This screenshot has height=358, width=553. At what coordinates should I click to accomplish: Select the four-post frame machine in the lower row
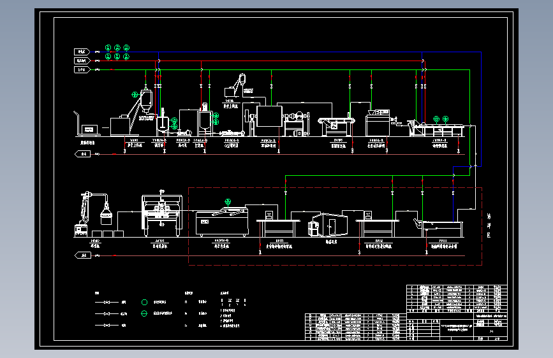pos(162,213)
